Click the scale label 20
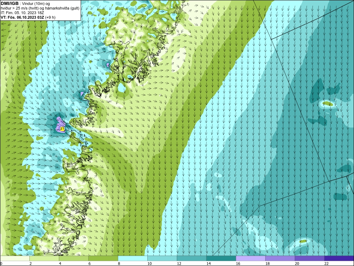This screenshot has height=266, width=354. point(297,264)
